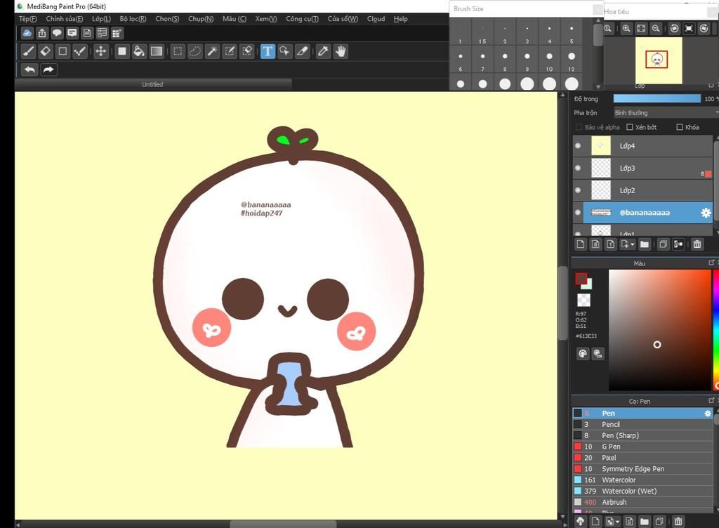Pick a color in the saturation square
The width and height of the screenshot is (719, 528).
click(x=659, y=329)
